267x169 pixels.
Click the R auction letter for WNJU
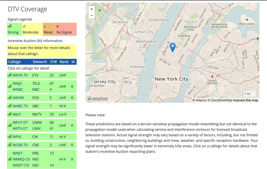(x=72, y=86)
